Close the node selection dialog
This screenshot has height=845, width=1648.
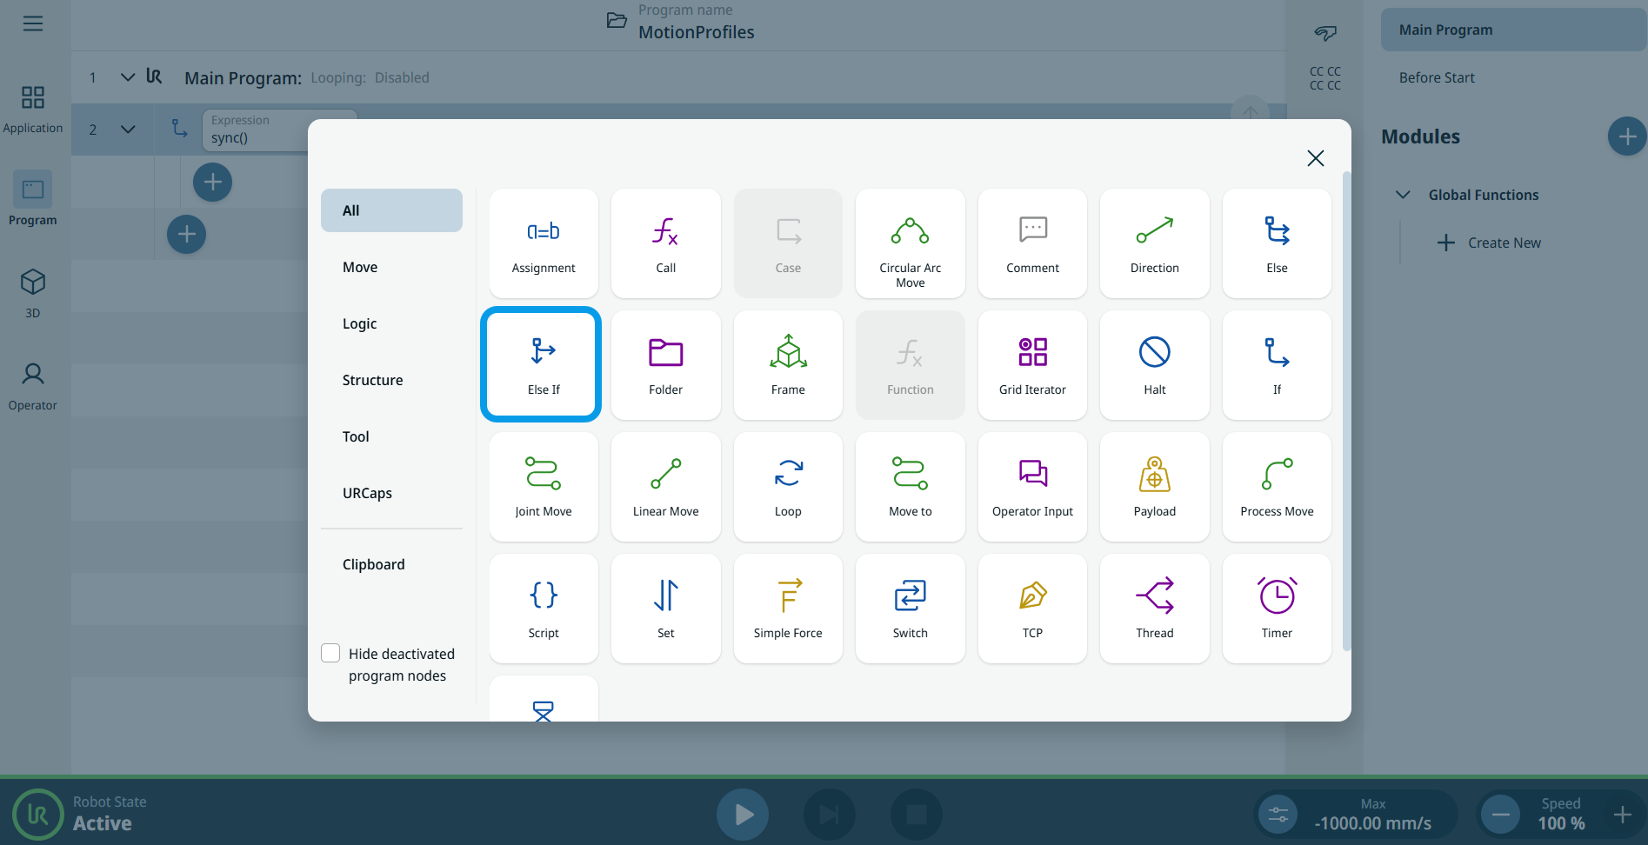point(1315,157)
